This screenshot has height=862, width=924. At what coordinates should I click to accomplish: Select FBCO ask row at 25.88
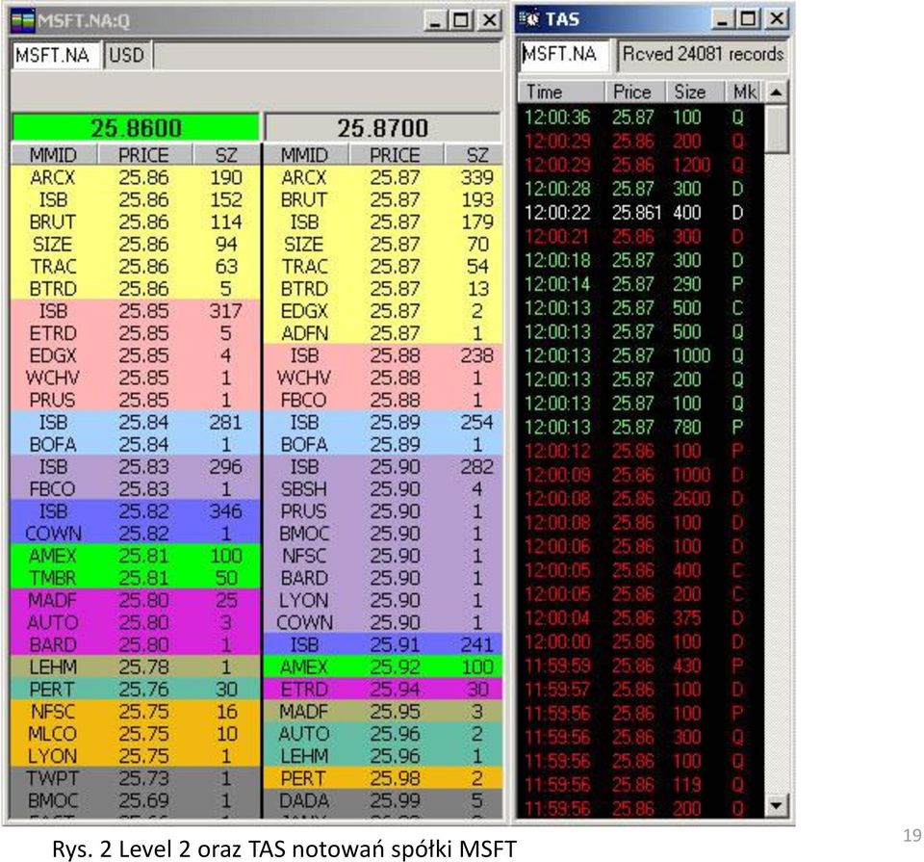pyautogui.click(x=383, y=401)
